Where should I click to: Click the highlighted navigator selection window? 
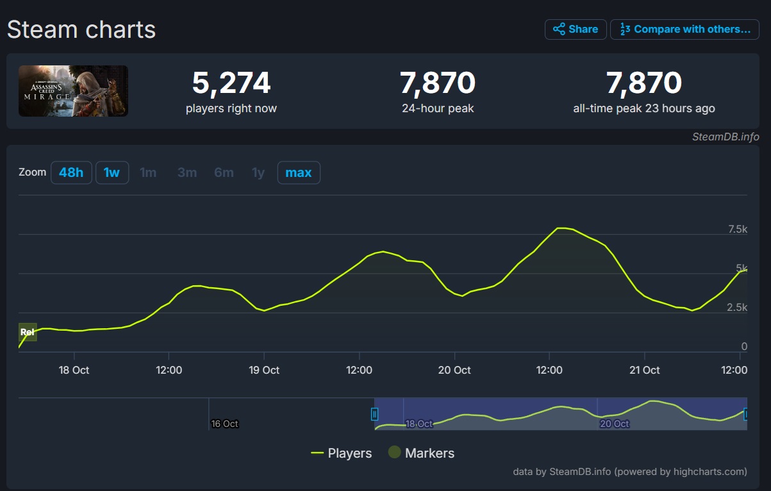click(x=561, y=413)
